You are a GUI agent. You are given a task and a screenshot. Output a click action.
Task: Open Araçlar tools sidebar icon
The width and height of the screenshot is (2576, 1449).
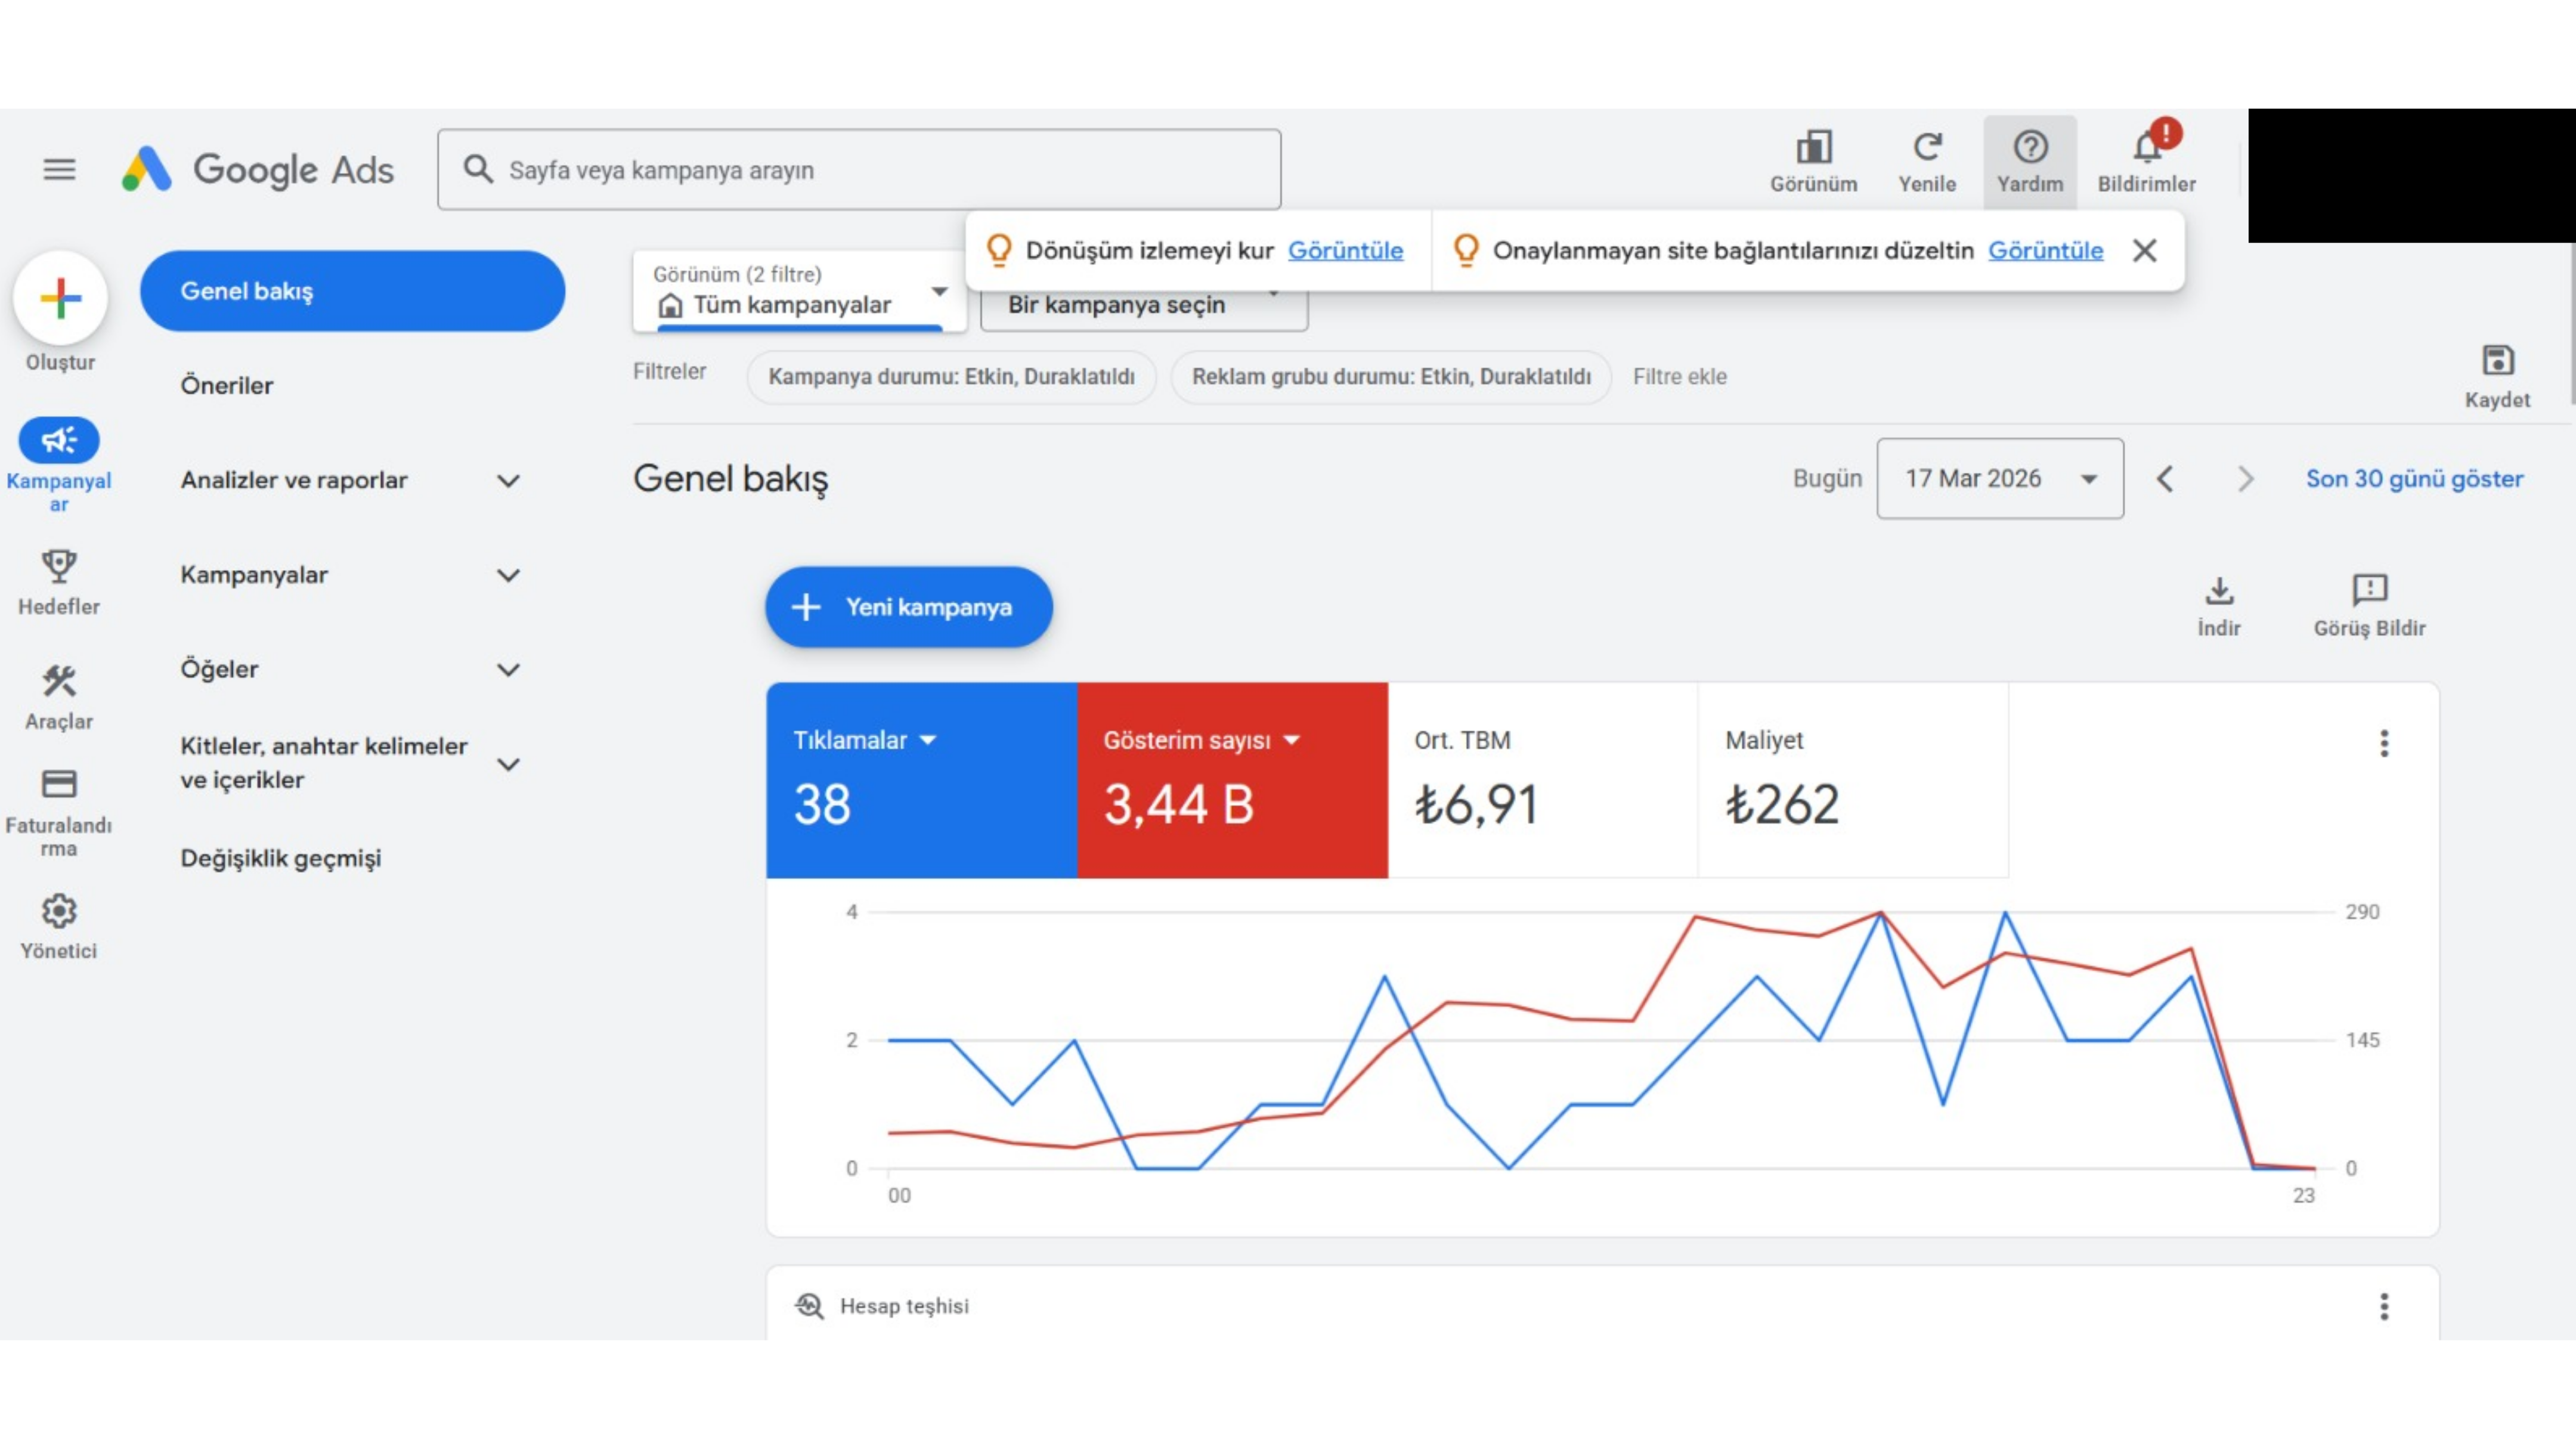tap(59, 681)
